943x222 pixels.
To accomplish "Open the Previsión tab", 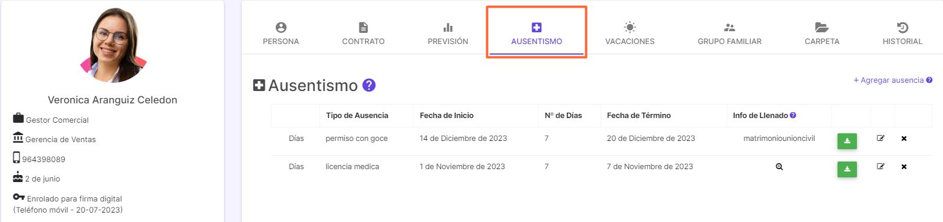I will click(448, 33).
